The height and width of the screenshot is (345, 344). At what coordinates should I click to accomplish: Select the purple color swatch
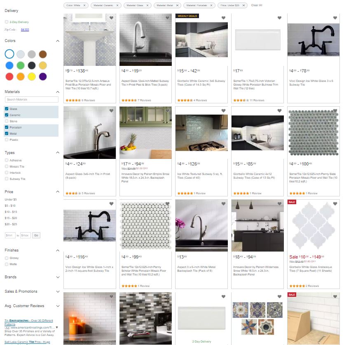pyautogui.click(x=43, y=76)
